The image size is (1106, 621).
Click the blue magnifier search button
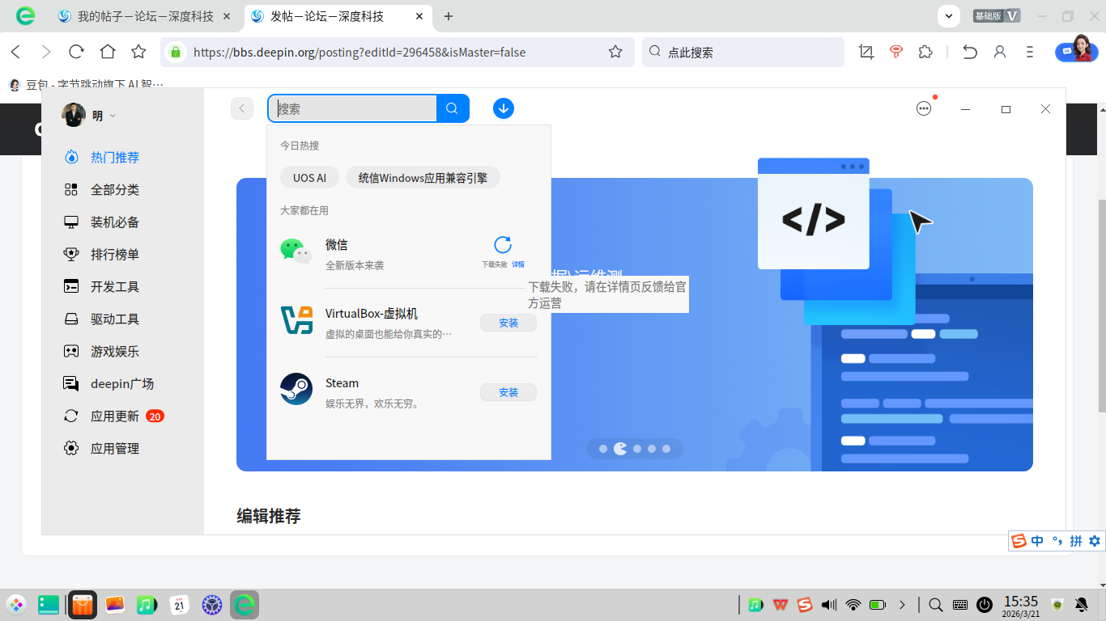[453, 108]
